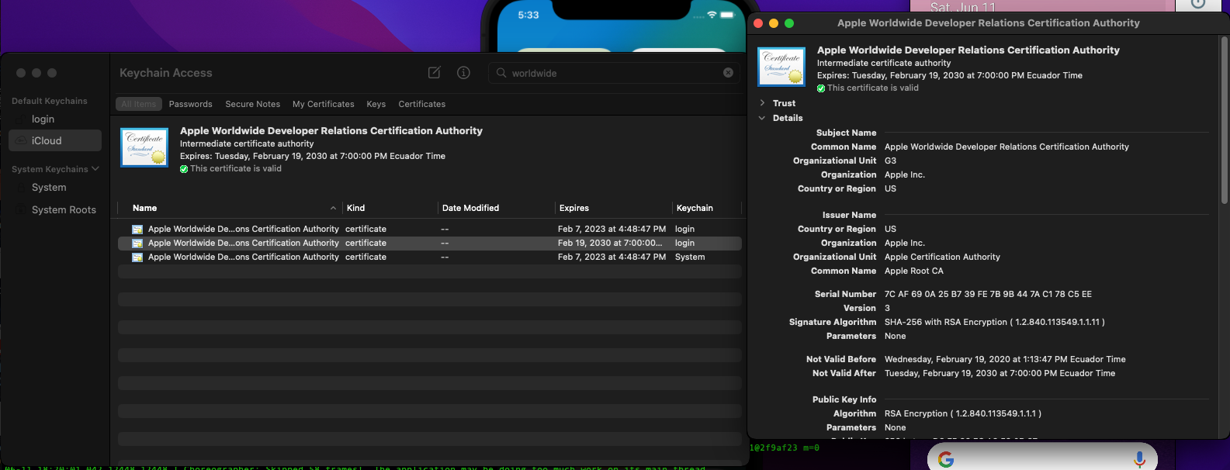Click Common Name value Apple Root CA
This screenshot has height=470, width=1230.
914,271
